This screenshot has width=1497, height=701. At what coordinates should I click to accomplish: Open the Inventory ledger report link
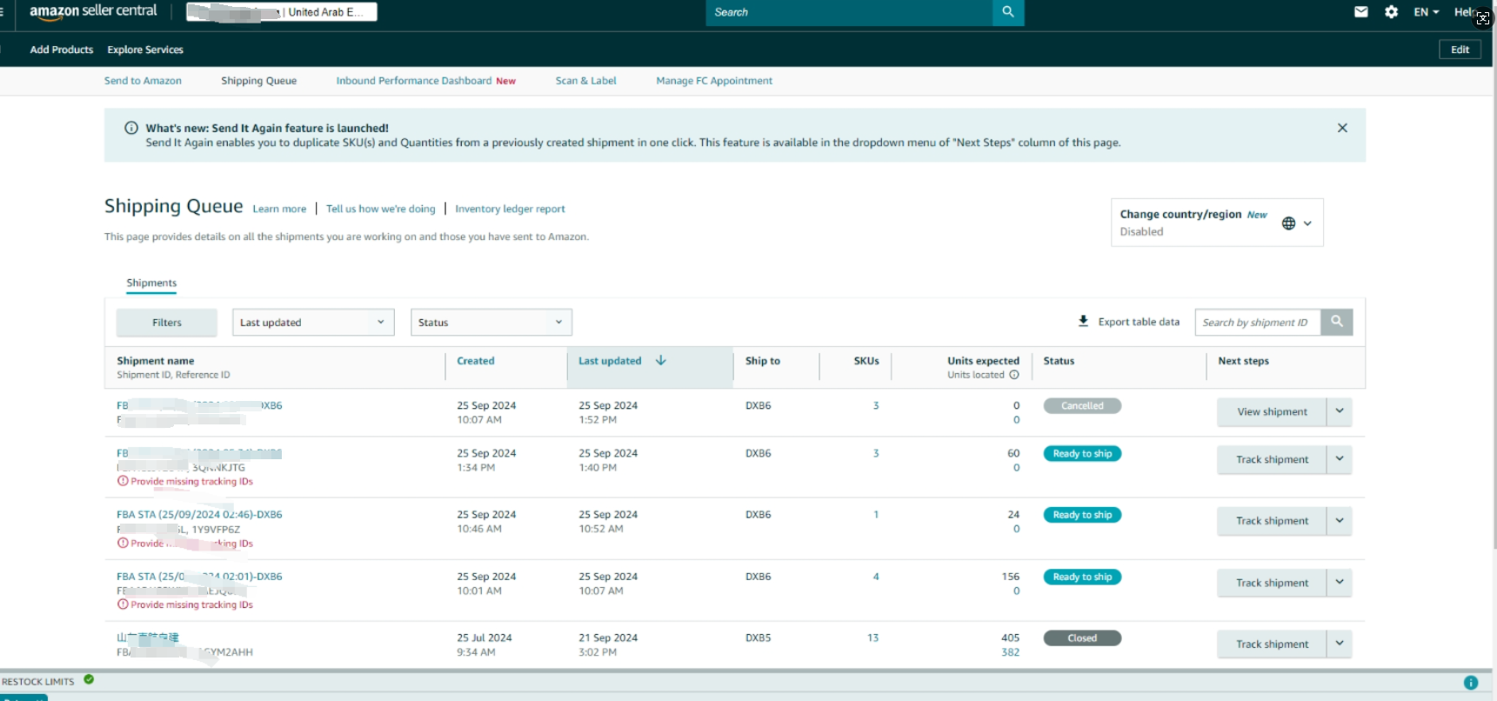pyautogui.click(x=510, y=209)
